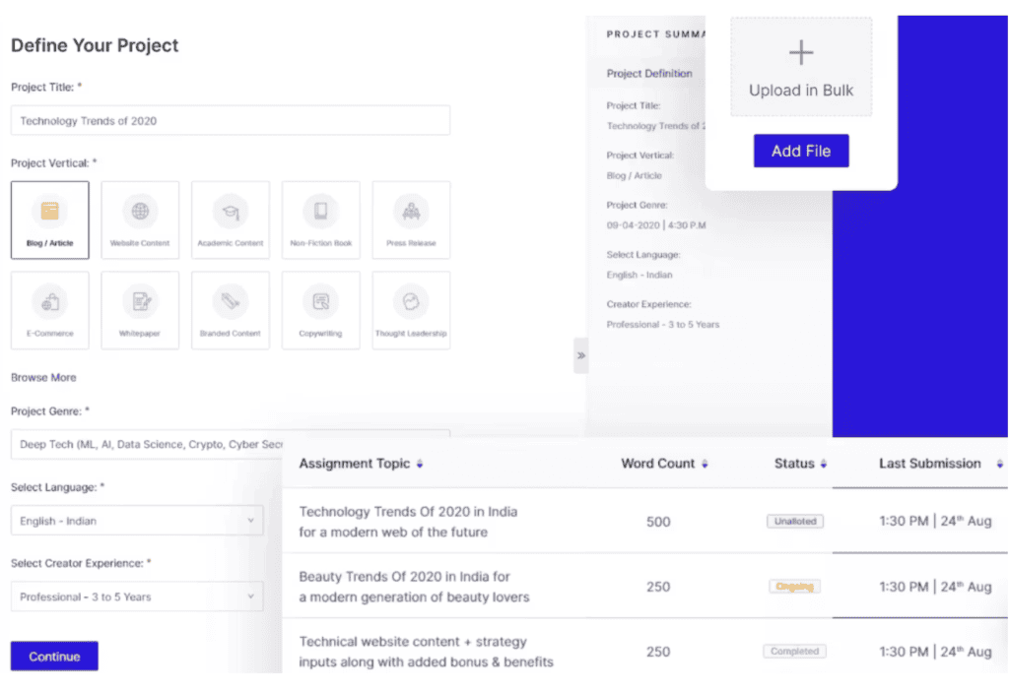Screen dimensions: 1009x691
Task: Select the Thought Leadership icon
Action: pos(411,302)
